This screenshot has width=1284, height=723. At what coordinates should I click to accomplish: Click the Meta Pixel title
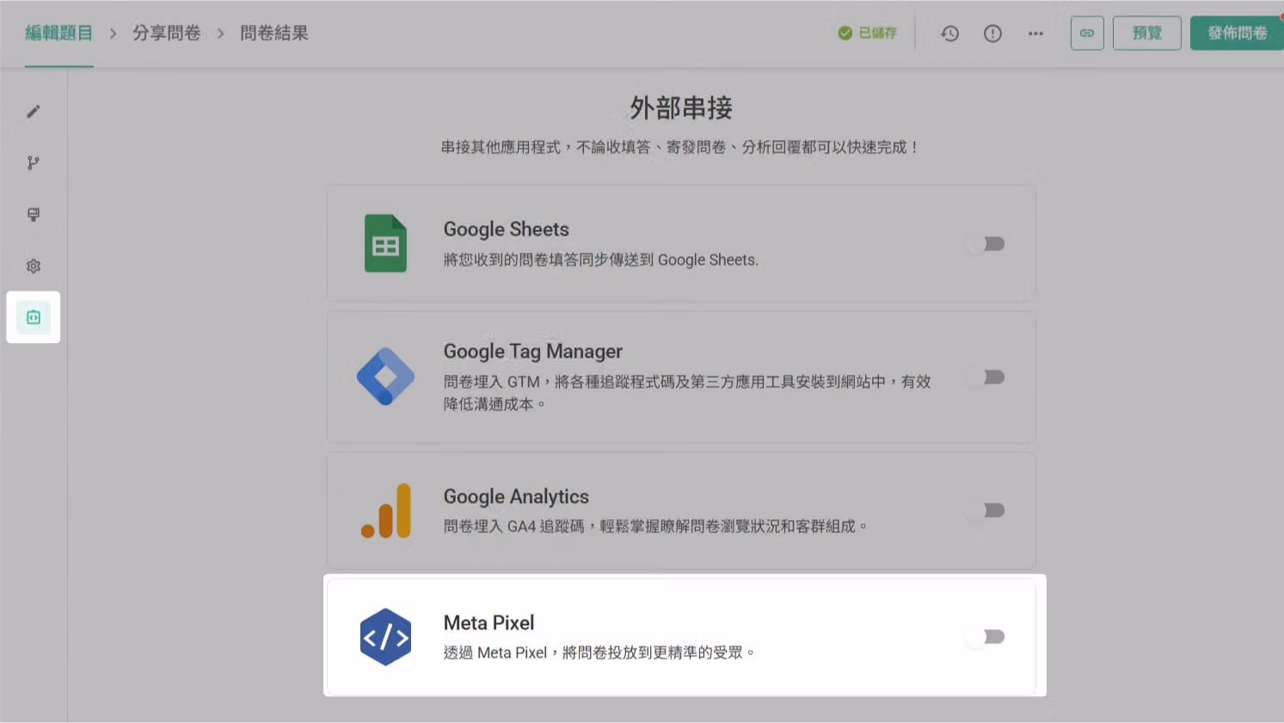(x=488, y=622)
